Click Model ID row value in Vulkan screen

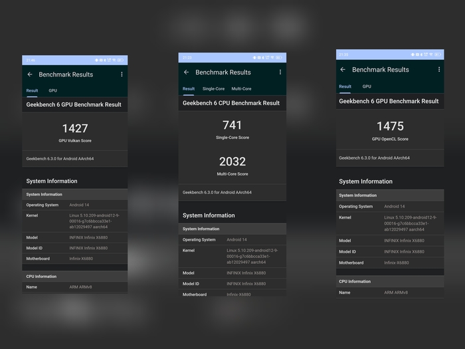[x=88, y=248]
